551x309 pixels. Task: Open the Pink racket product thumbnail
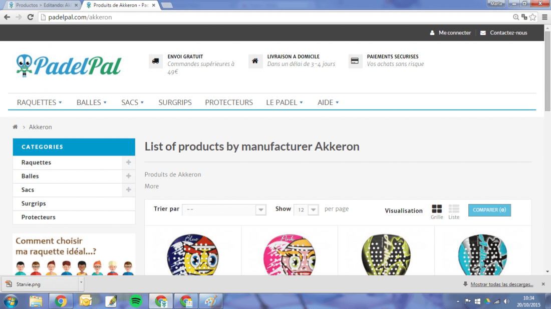click(289, 254)
